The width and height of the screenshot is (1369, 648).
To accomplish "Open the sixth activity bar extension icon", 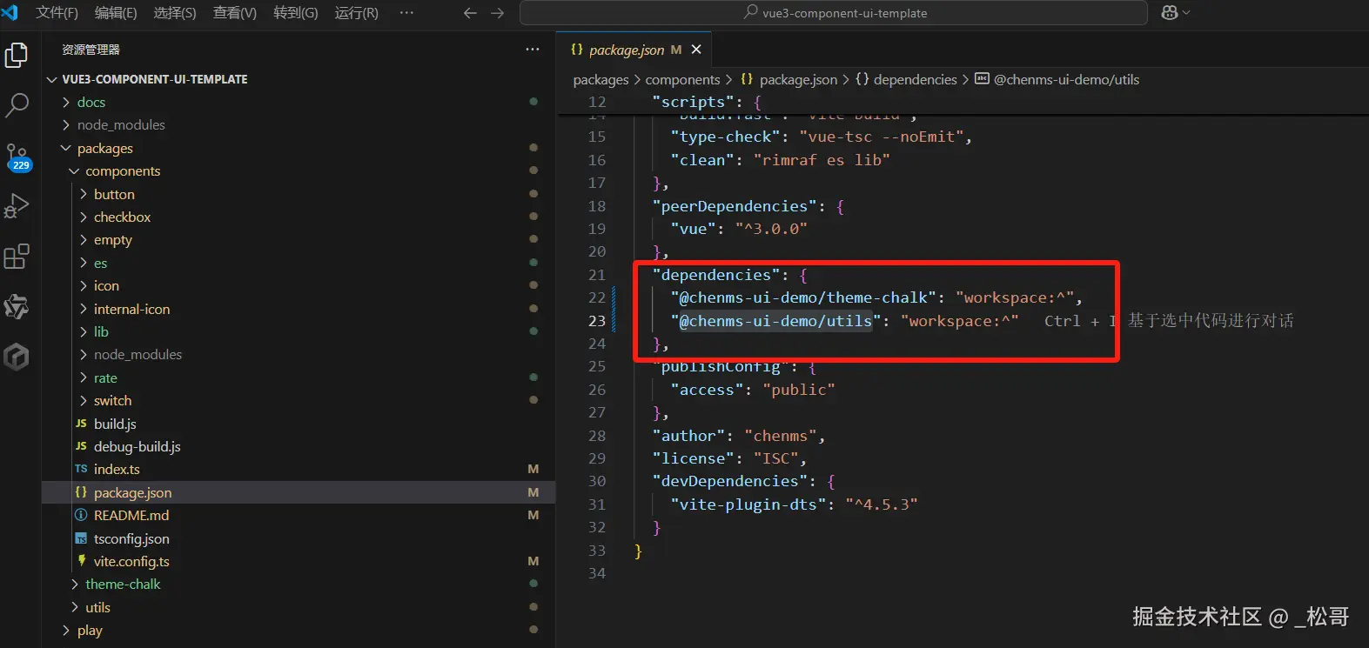I will point(17,306).
